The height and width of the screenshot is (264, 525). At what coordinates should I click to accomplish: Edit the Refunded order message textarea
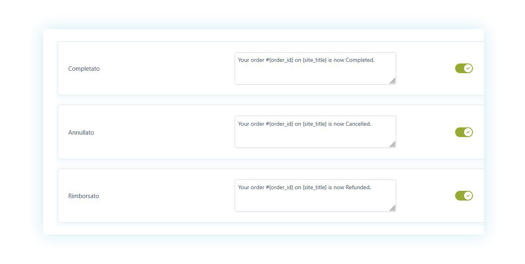(315, 196)
